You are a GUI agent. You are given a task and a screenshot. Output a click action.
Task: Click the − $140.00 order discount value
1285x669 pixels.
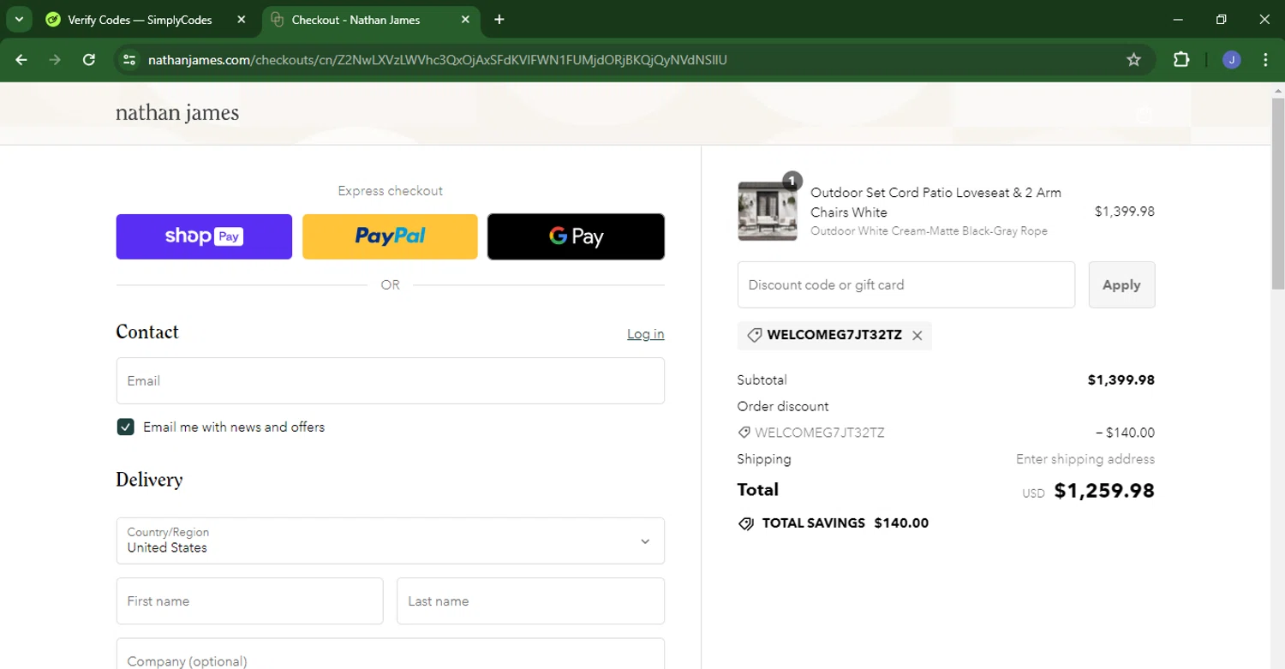click(1125, 433)
